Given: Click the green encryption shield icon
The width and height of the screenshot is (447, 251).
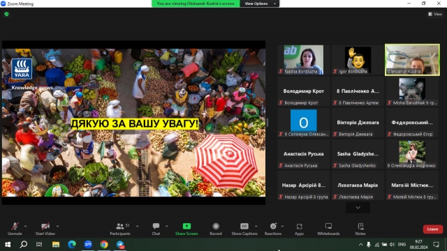Looking at the screenshot, I should [x=6, y=14].
